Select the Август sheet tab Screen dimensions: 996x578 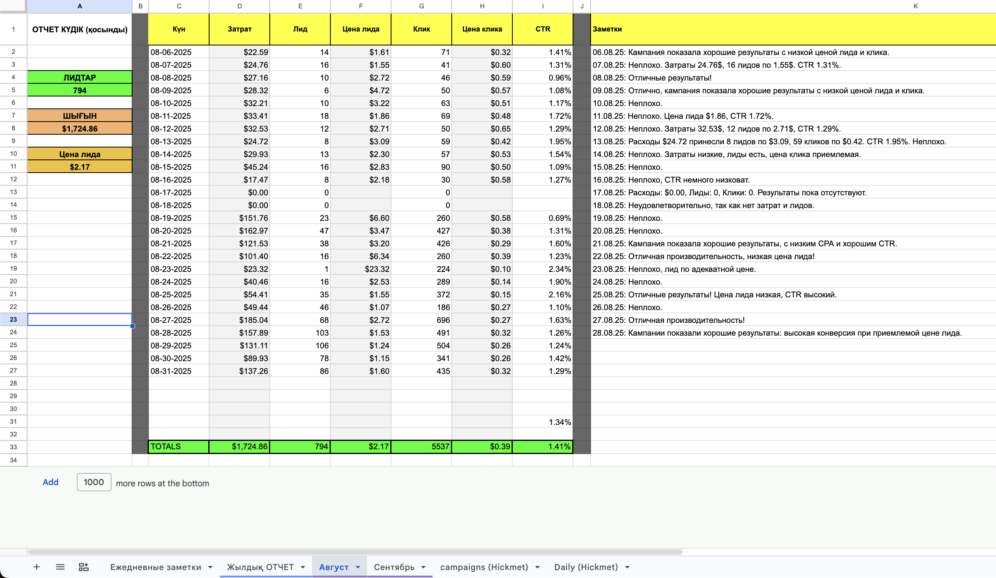tap(334, 567)
